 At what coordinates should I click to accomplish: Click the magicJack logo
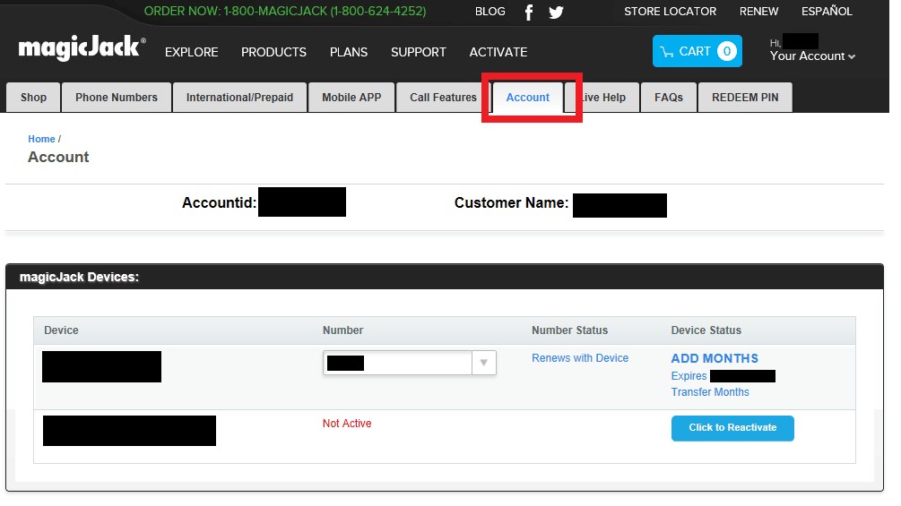click(82, 48)
